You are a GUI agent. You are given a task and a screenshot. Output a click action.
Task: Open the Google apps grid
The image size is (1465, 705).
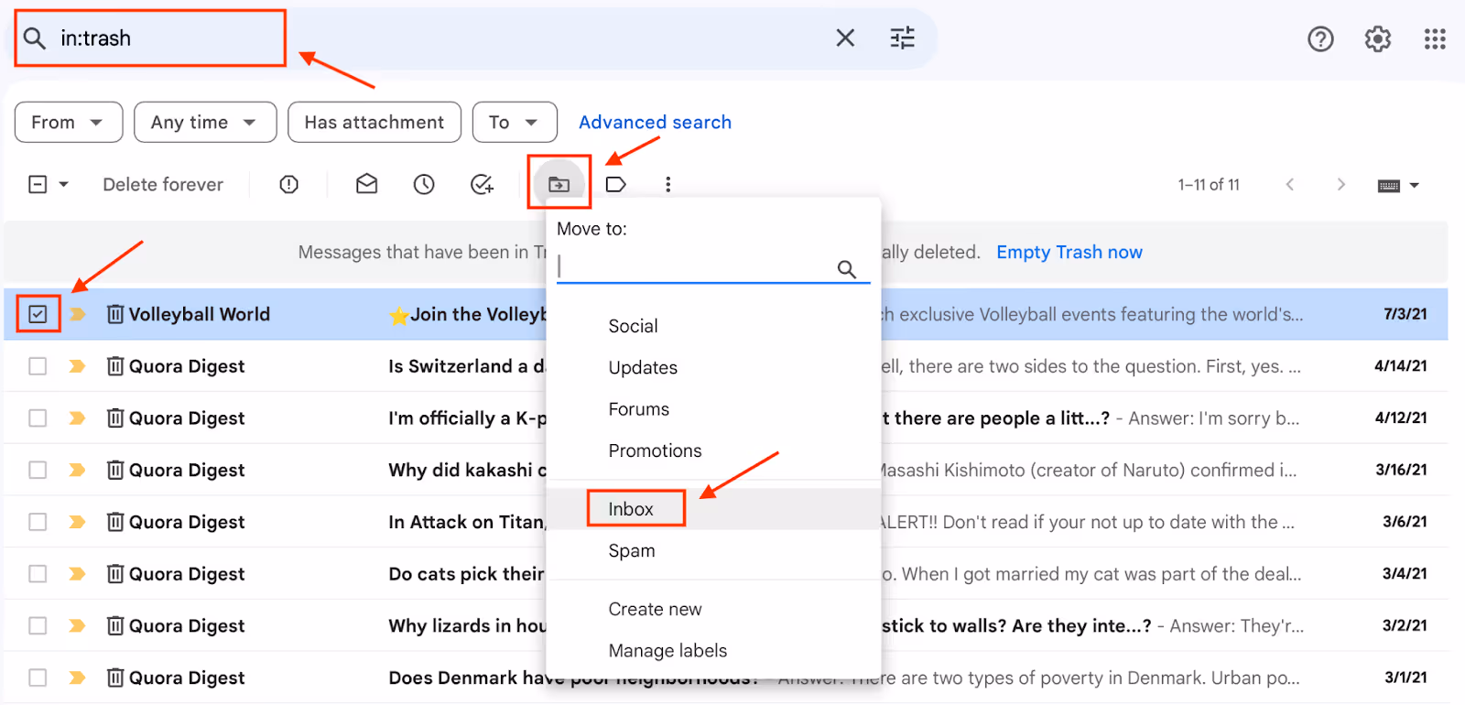coord(1435,38)
